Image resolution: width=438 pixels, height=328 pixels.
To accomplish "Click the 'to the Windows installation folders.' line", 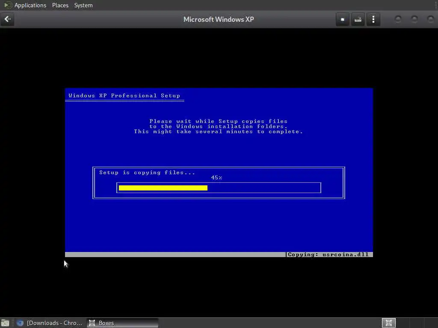I will tap(219, 126).
